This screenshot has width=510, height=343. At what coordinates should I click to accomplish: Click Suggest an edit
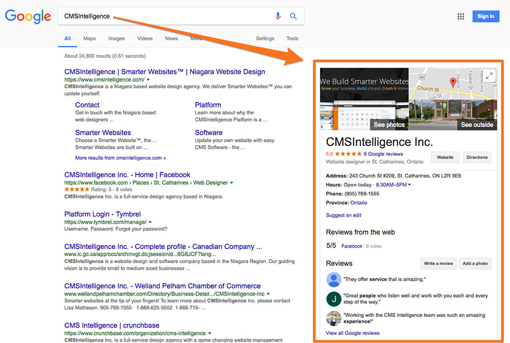point(343,215)
